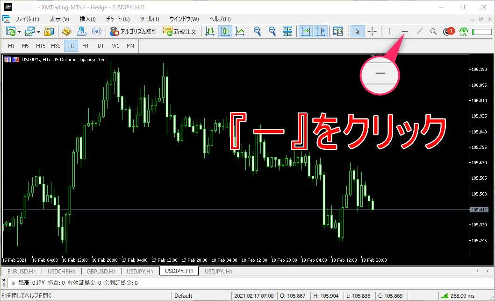Open the チャート (C) menu
This screenshot has width=495, height=301.
click(118, 19)
